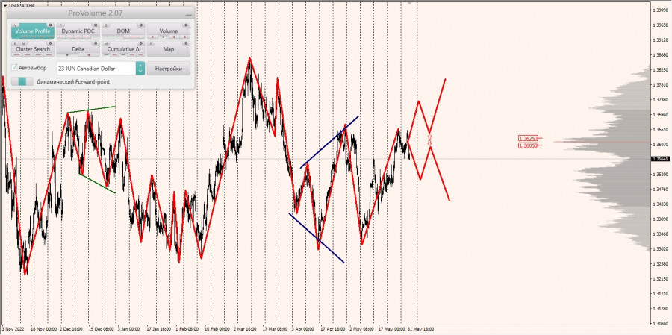Click the 1.38250 value on price axis
This screenshot has height=335, width=672.
tap(661, 70)
